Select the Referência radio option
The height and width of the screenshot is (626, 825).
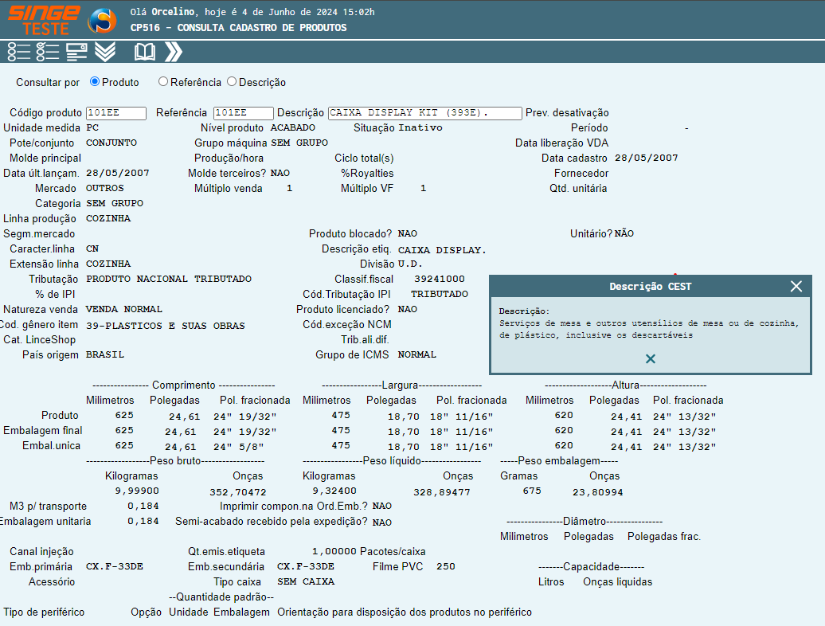pyautogui.click(x=163, y=81)
